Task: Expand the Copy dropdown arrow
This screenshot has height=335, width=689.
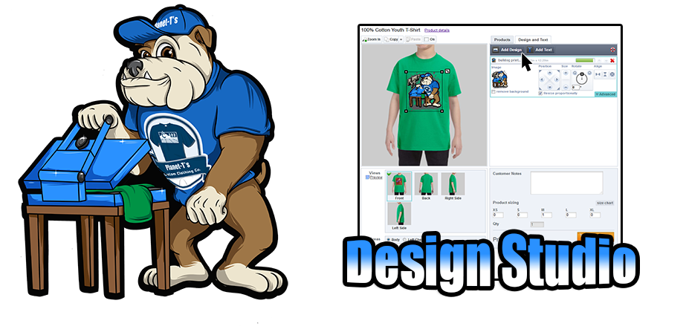Action: pos(401,39)
